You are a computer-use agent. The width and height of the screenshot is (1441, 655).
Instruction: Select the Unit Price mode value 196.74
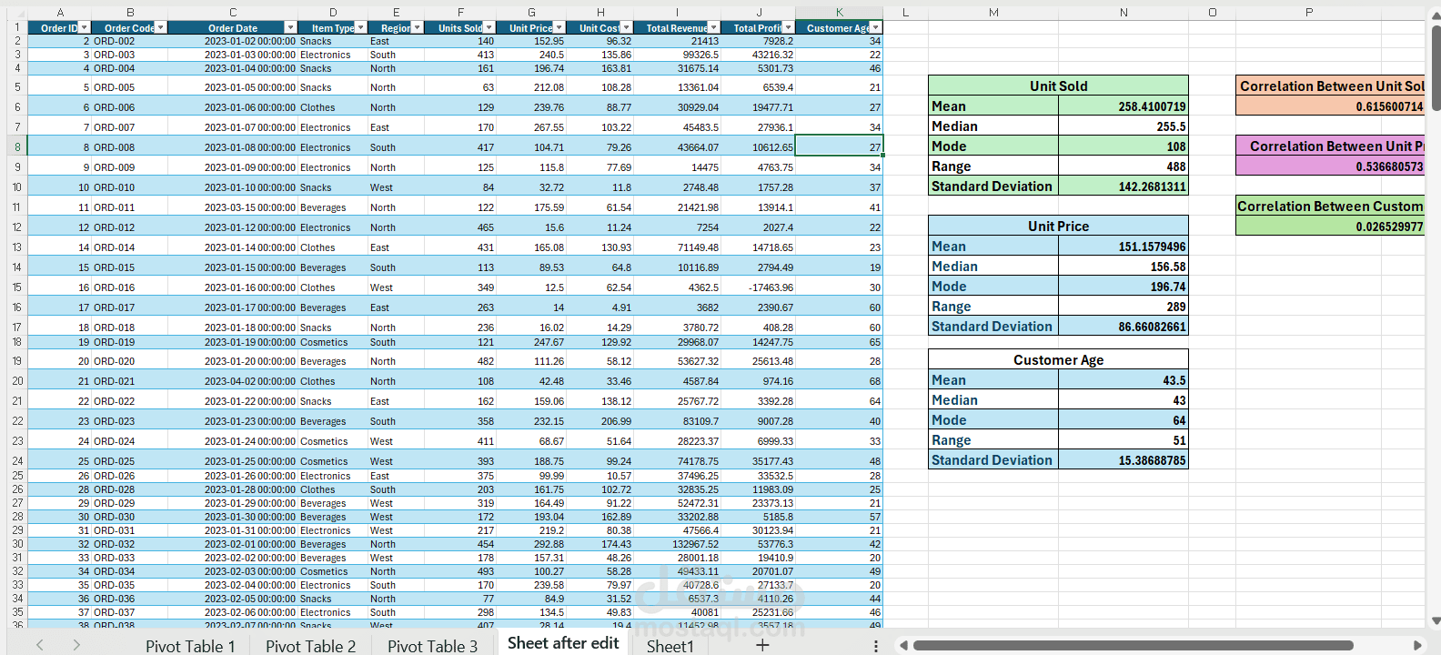[1124, 287]
